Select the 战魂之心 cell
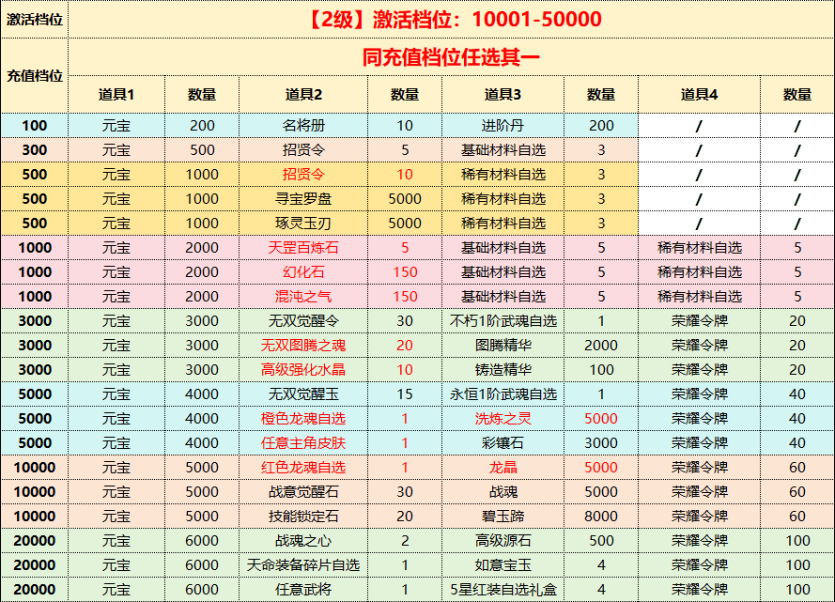The height and width of the screenshot is (602, 835). coord(303,541)
